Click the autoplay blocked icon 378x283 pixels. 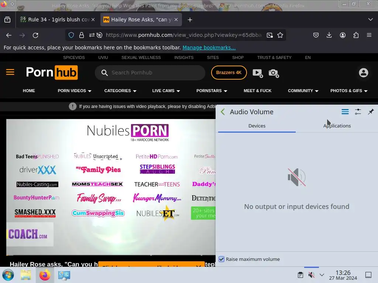point(99,35)
